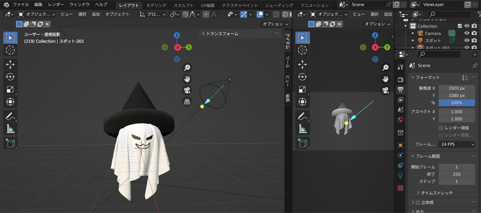The image size is (481, 213).
Task: Hide the Camera object in outliner
Action: click(x=467, y=33)
